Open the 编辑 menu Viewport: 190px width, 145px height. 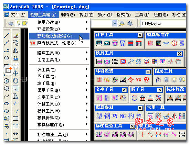coord(68,15)
